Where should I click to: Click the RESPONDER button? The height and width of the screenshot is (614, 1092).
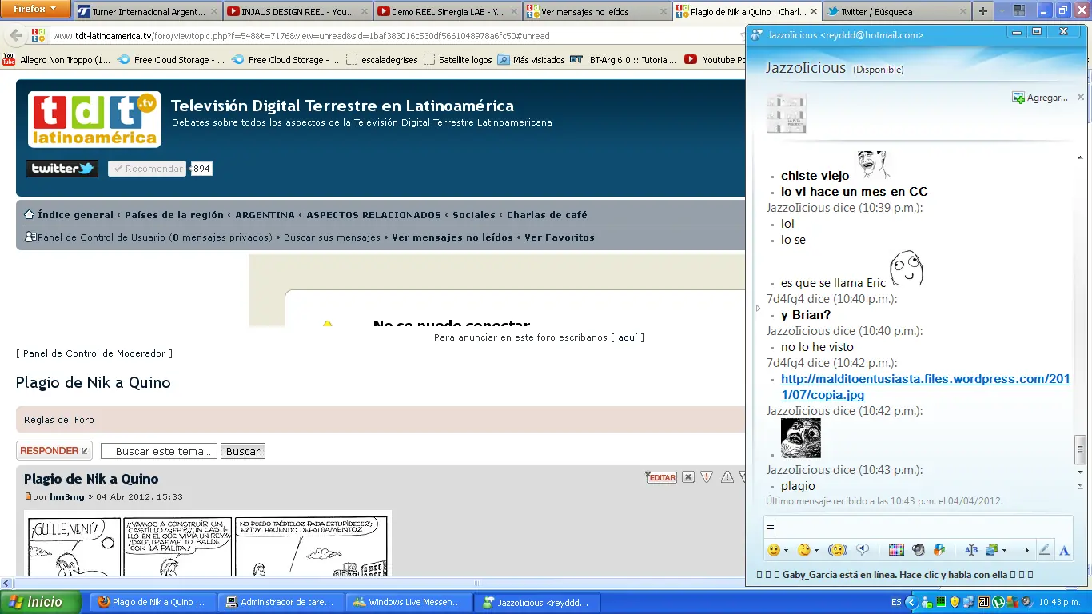(x=54, y=451)
